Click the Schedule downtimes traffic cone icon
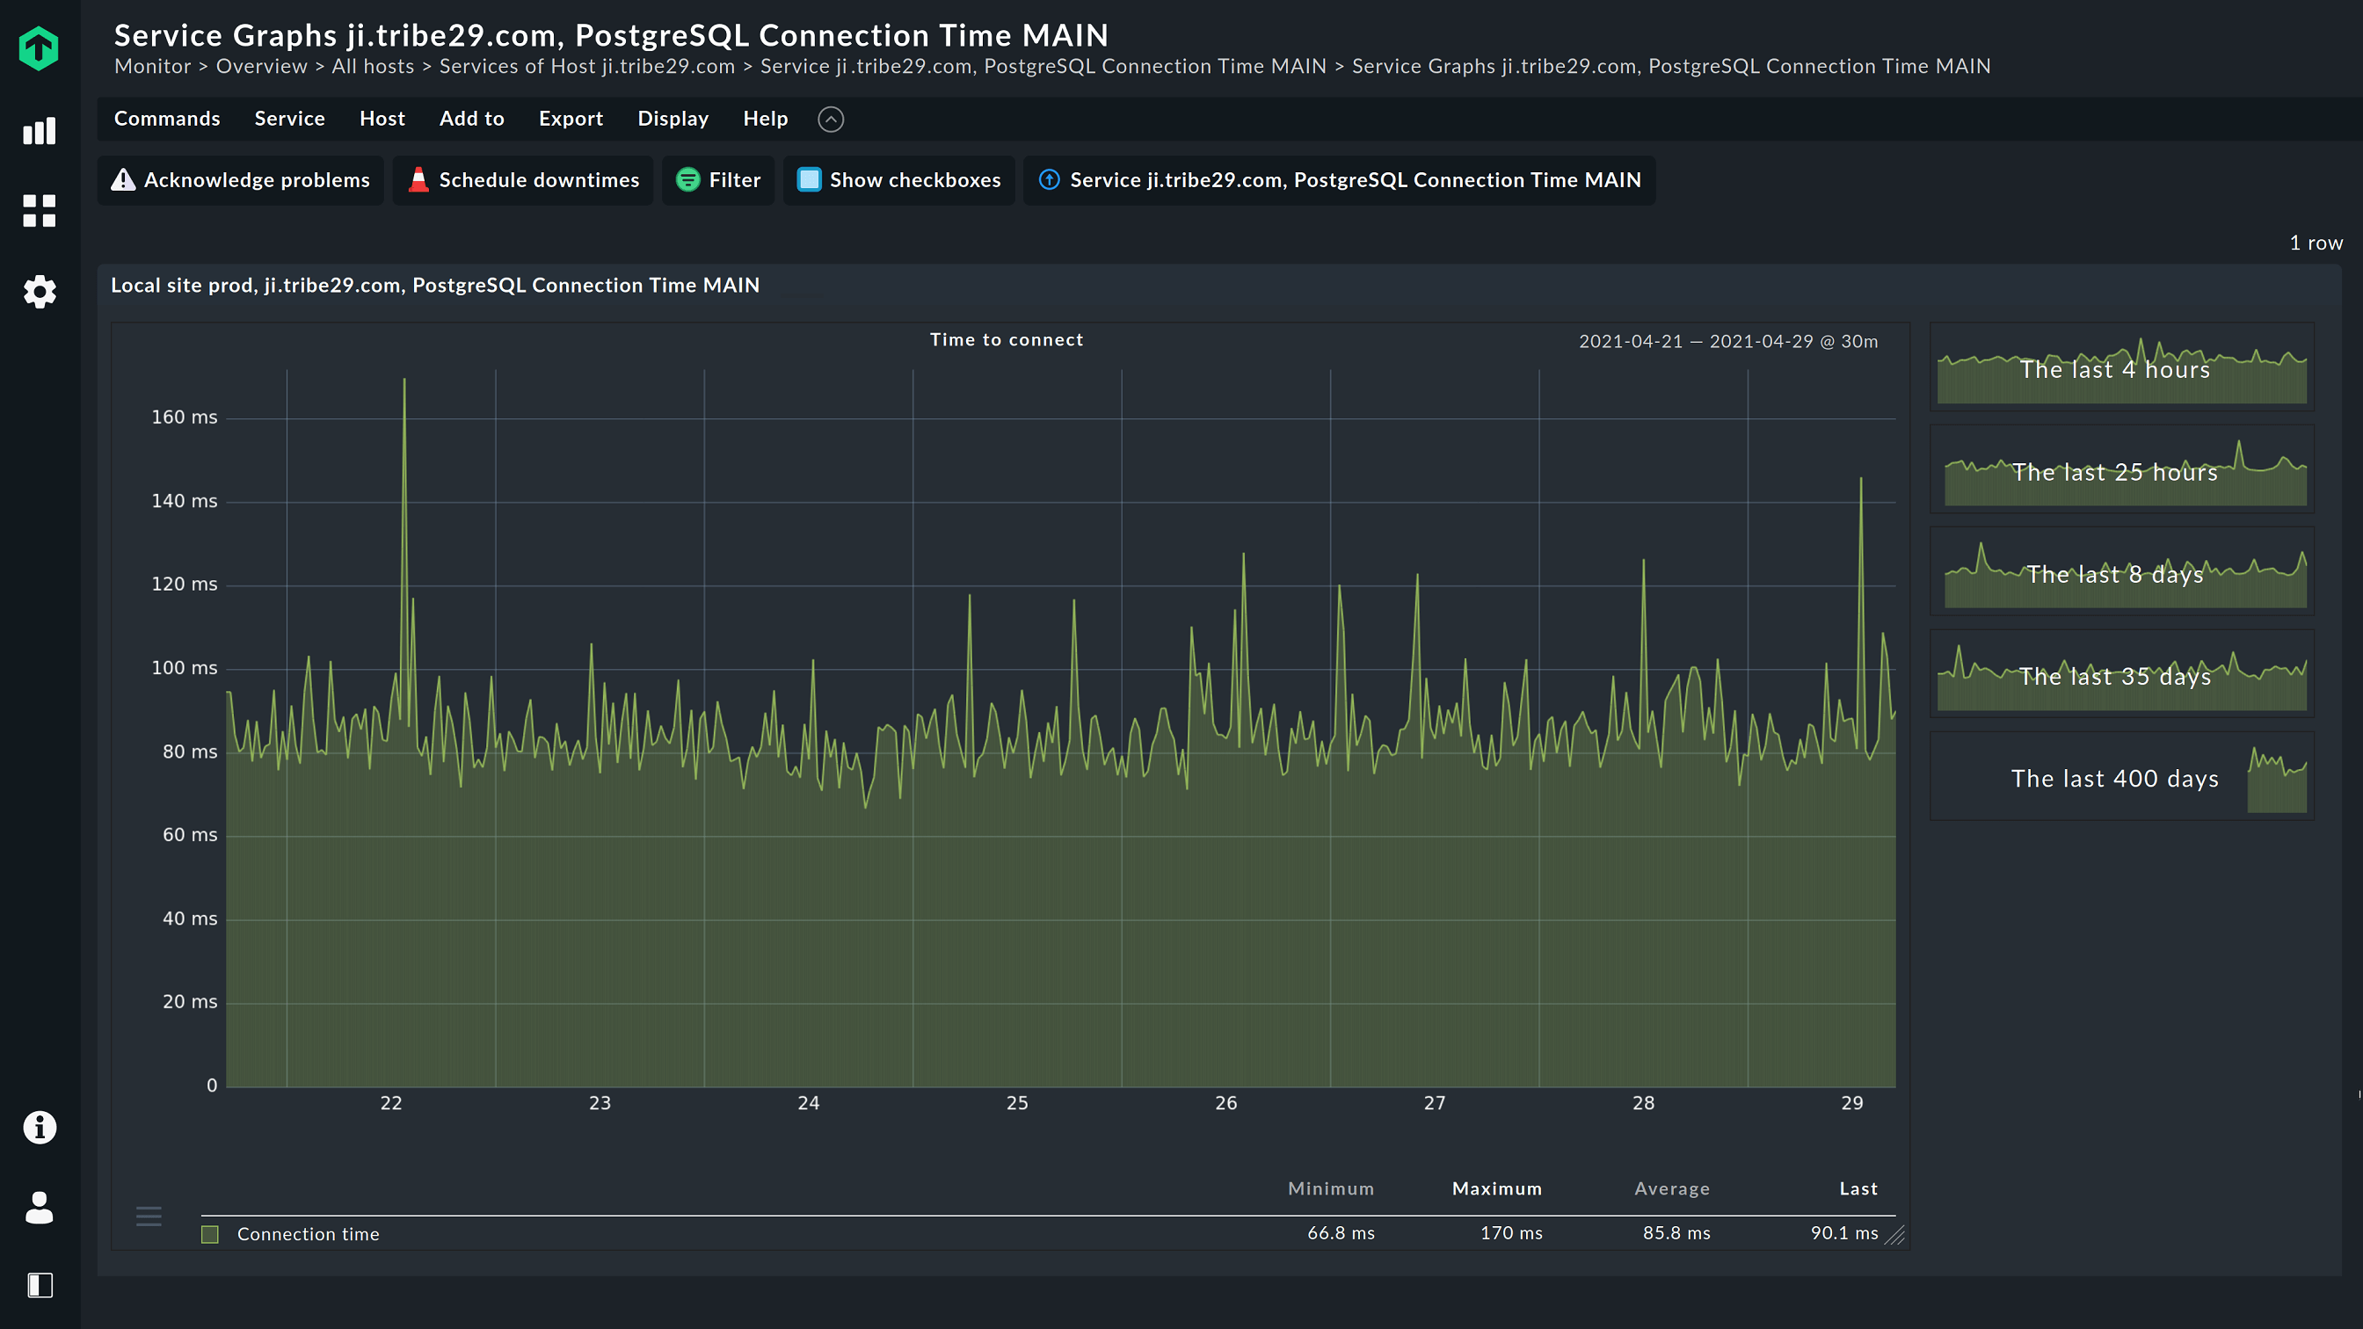The image size is (2363, 1329). 419,180
